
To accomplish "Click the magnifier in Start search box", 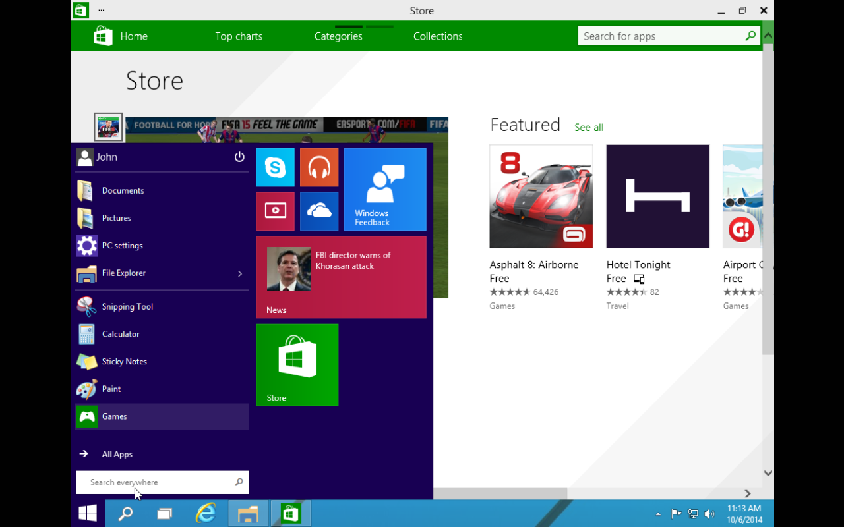I will [x=239, y=482].
